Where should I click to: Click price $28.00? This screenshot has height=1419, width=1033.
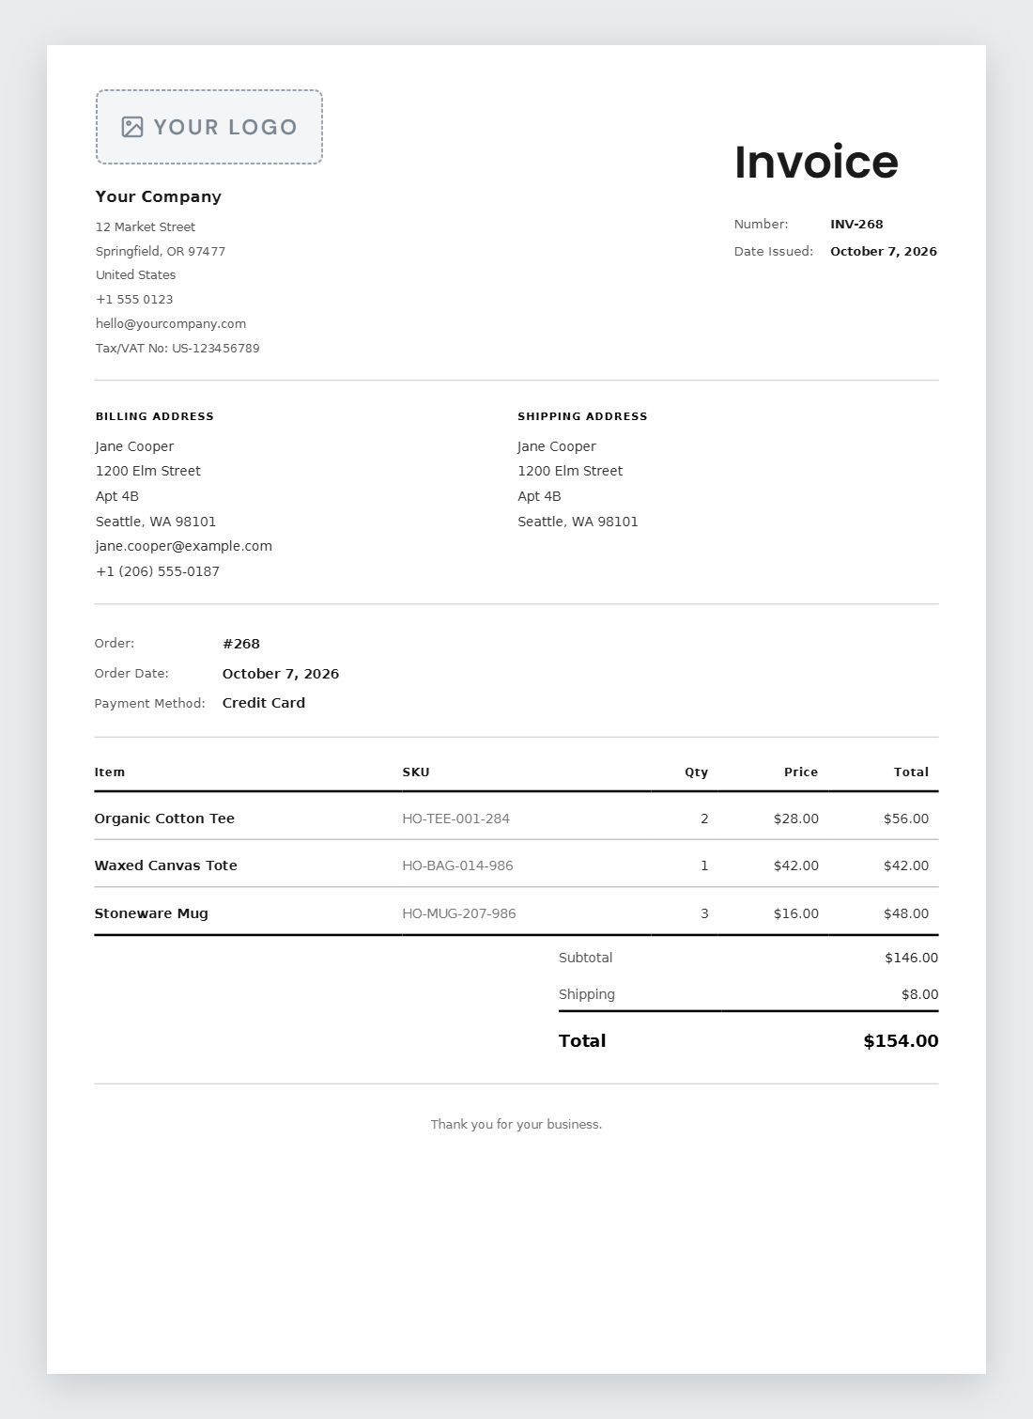(x=796, y=819)
